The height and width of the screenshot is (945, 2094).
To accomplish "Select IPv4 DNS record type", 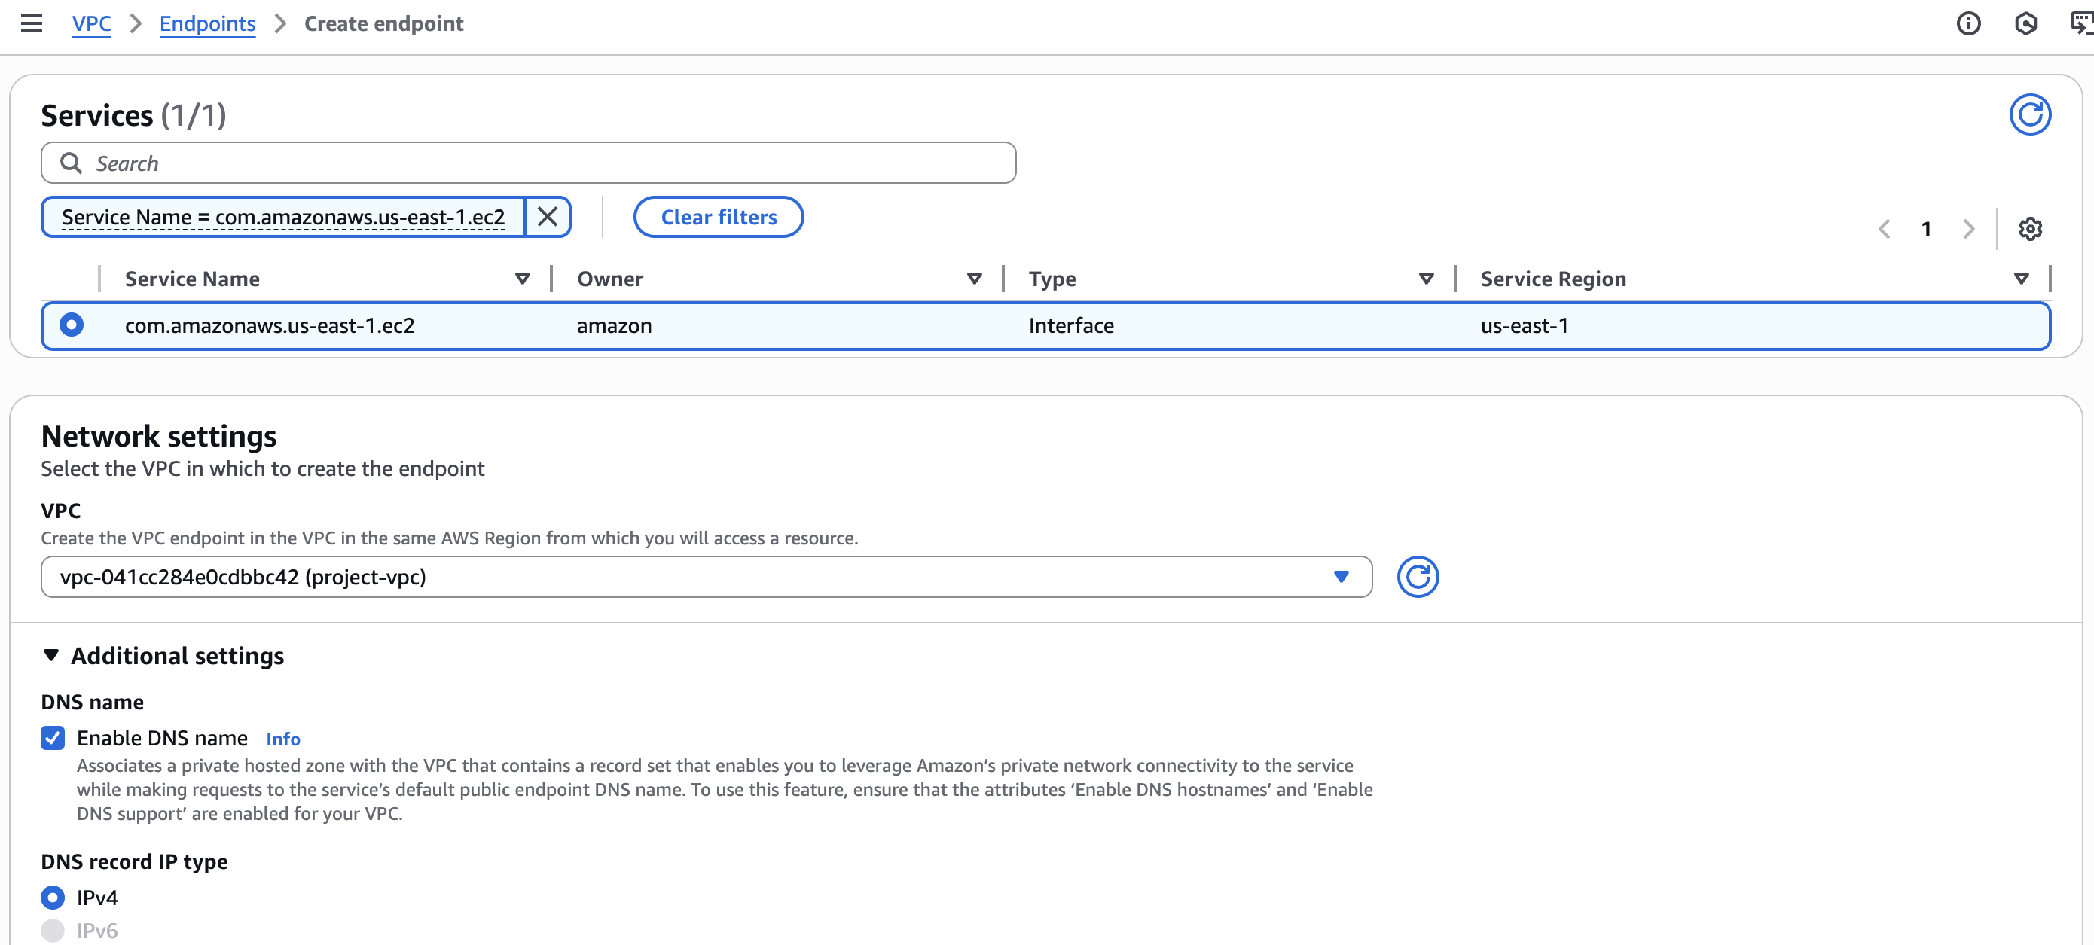I will (x=53, y=897).
